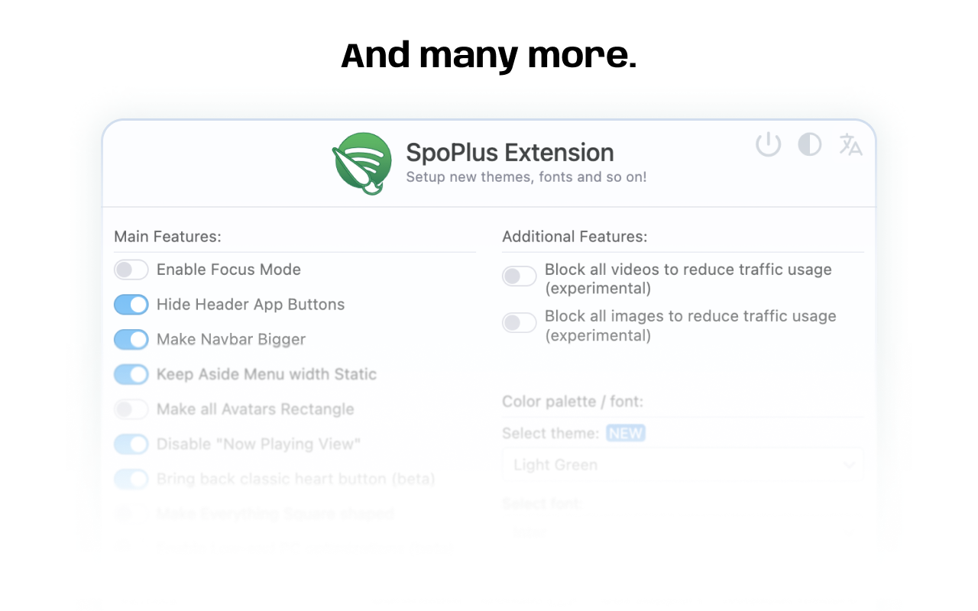The width and height of the screenshot is (978, 611).
Task: Enable Focus Mode
Action: 131,270
